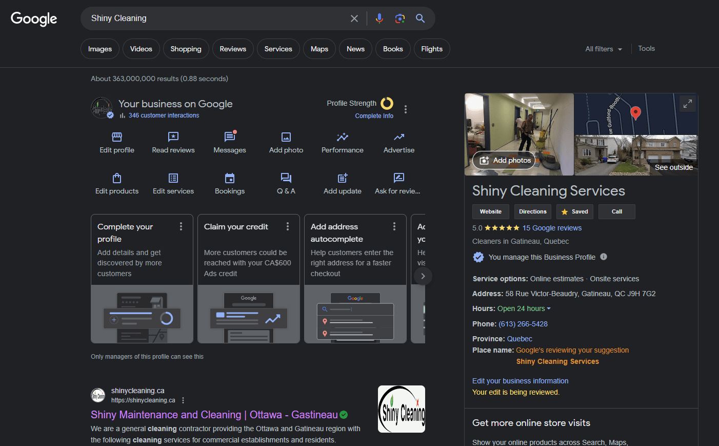This screenshot has height=446, width=719.
Task: Click the voice search microphone icon
Action: click(x=379, y=18)
